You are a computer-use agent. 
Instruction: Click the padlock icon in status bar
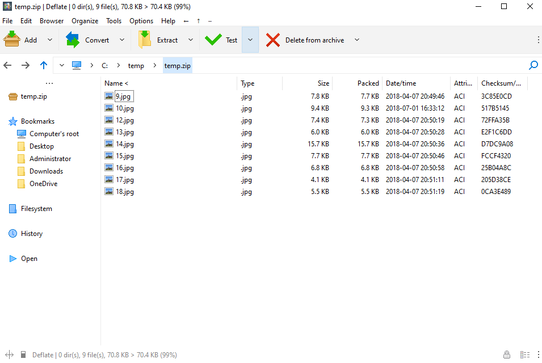click(x=506, y=354)
